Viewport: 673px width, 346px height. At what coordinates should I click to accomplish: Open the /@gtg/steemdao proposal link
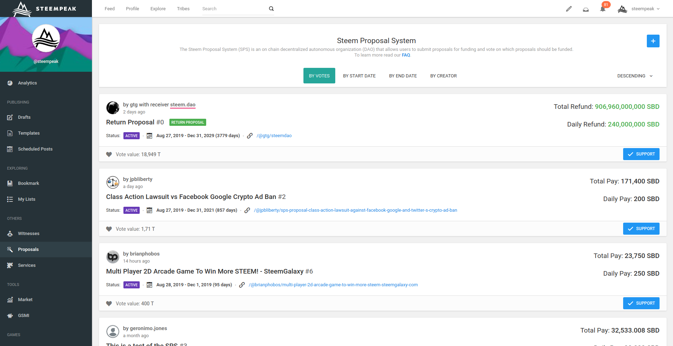(274, 136)
